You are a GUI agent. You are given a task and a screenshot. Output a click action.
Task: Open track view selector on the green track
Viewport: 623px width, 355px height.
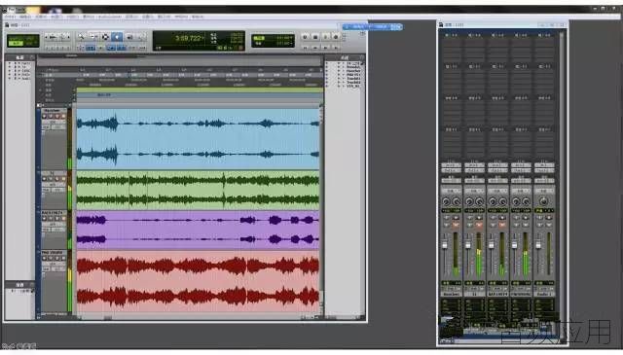click(54, 185)
